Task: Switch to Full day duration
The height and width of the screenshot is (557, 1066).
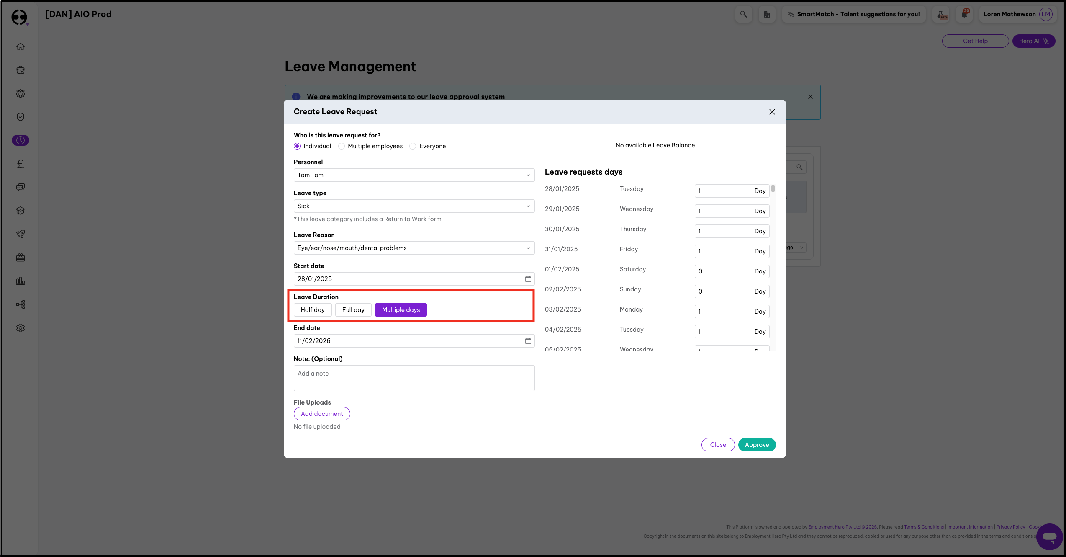Action: click(x=353, y=310)
